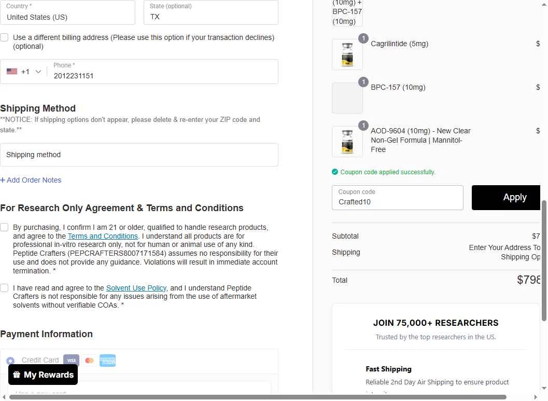Open the +1 country code chevron
Viewport: 548px width, 401px height.
(x=38, y=72)
